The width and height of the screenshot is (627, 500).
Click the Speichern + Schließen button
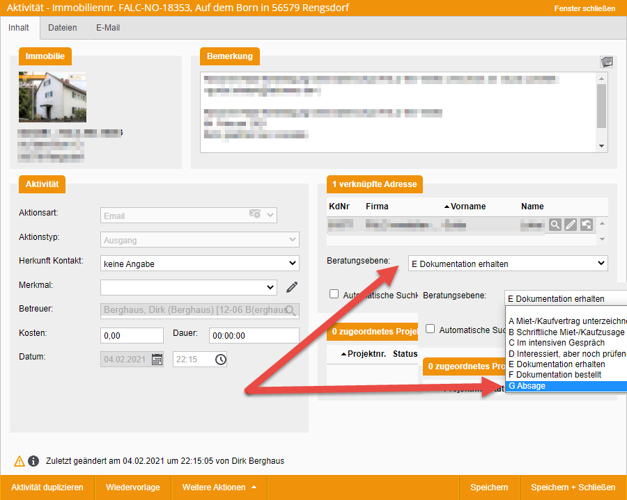573,487
